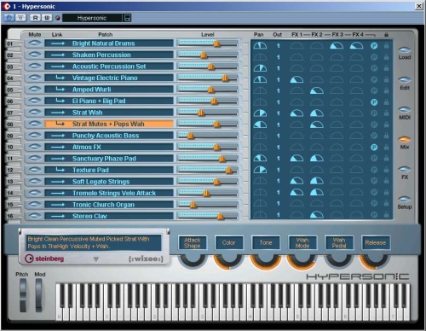Viewport: 426px width, 331px height.
Task: Open the Setup page button
Action: pos(405,199)
